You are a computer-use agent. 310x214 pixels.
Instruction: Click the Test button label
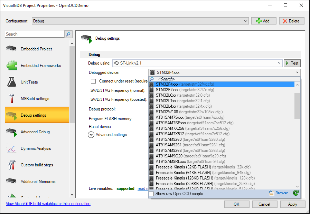click(x=294, y=63)
